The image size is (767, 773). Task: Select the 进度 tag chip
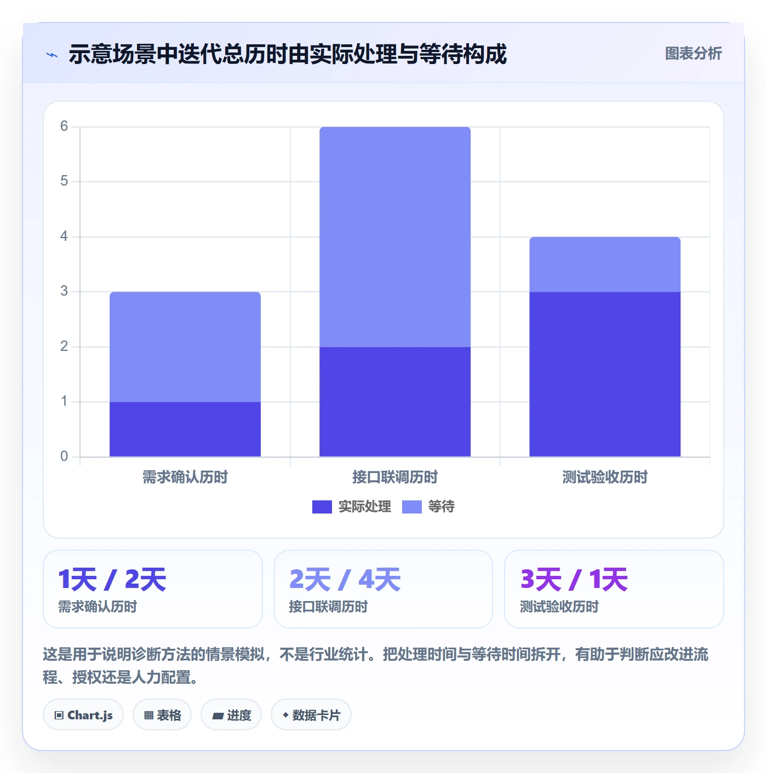coord(231,714)
